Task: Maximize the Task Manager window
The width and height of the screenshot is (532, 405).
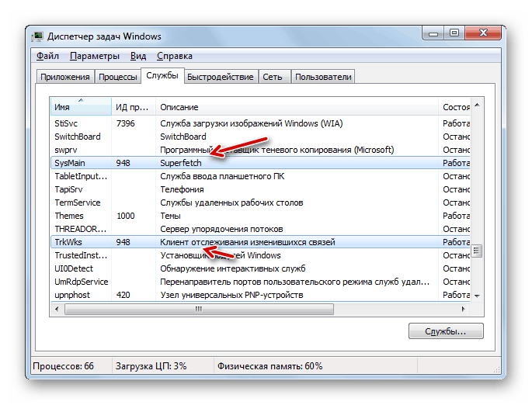Action: tap(454, 33)
